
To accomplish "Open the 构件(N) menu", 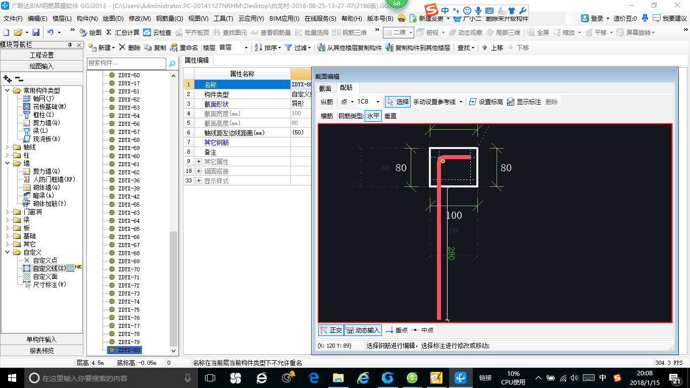I will 87,19.
